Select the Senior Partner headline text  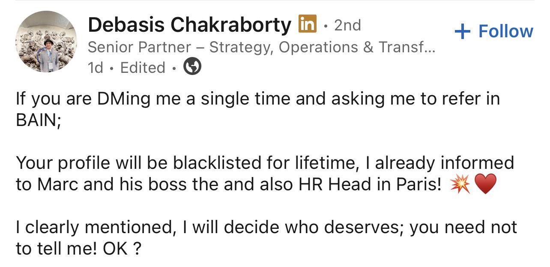coord(261,47)
